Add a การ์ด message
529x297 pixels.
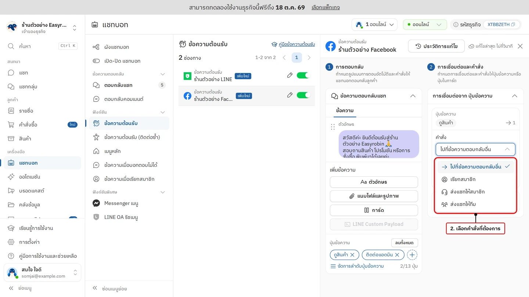pyautogui.click(x=374, y=210)
